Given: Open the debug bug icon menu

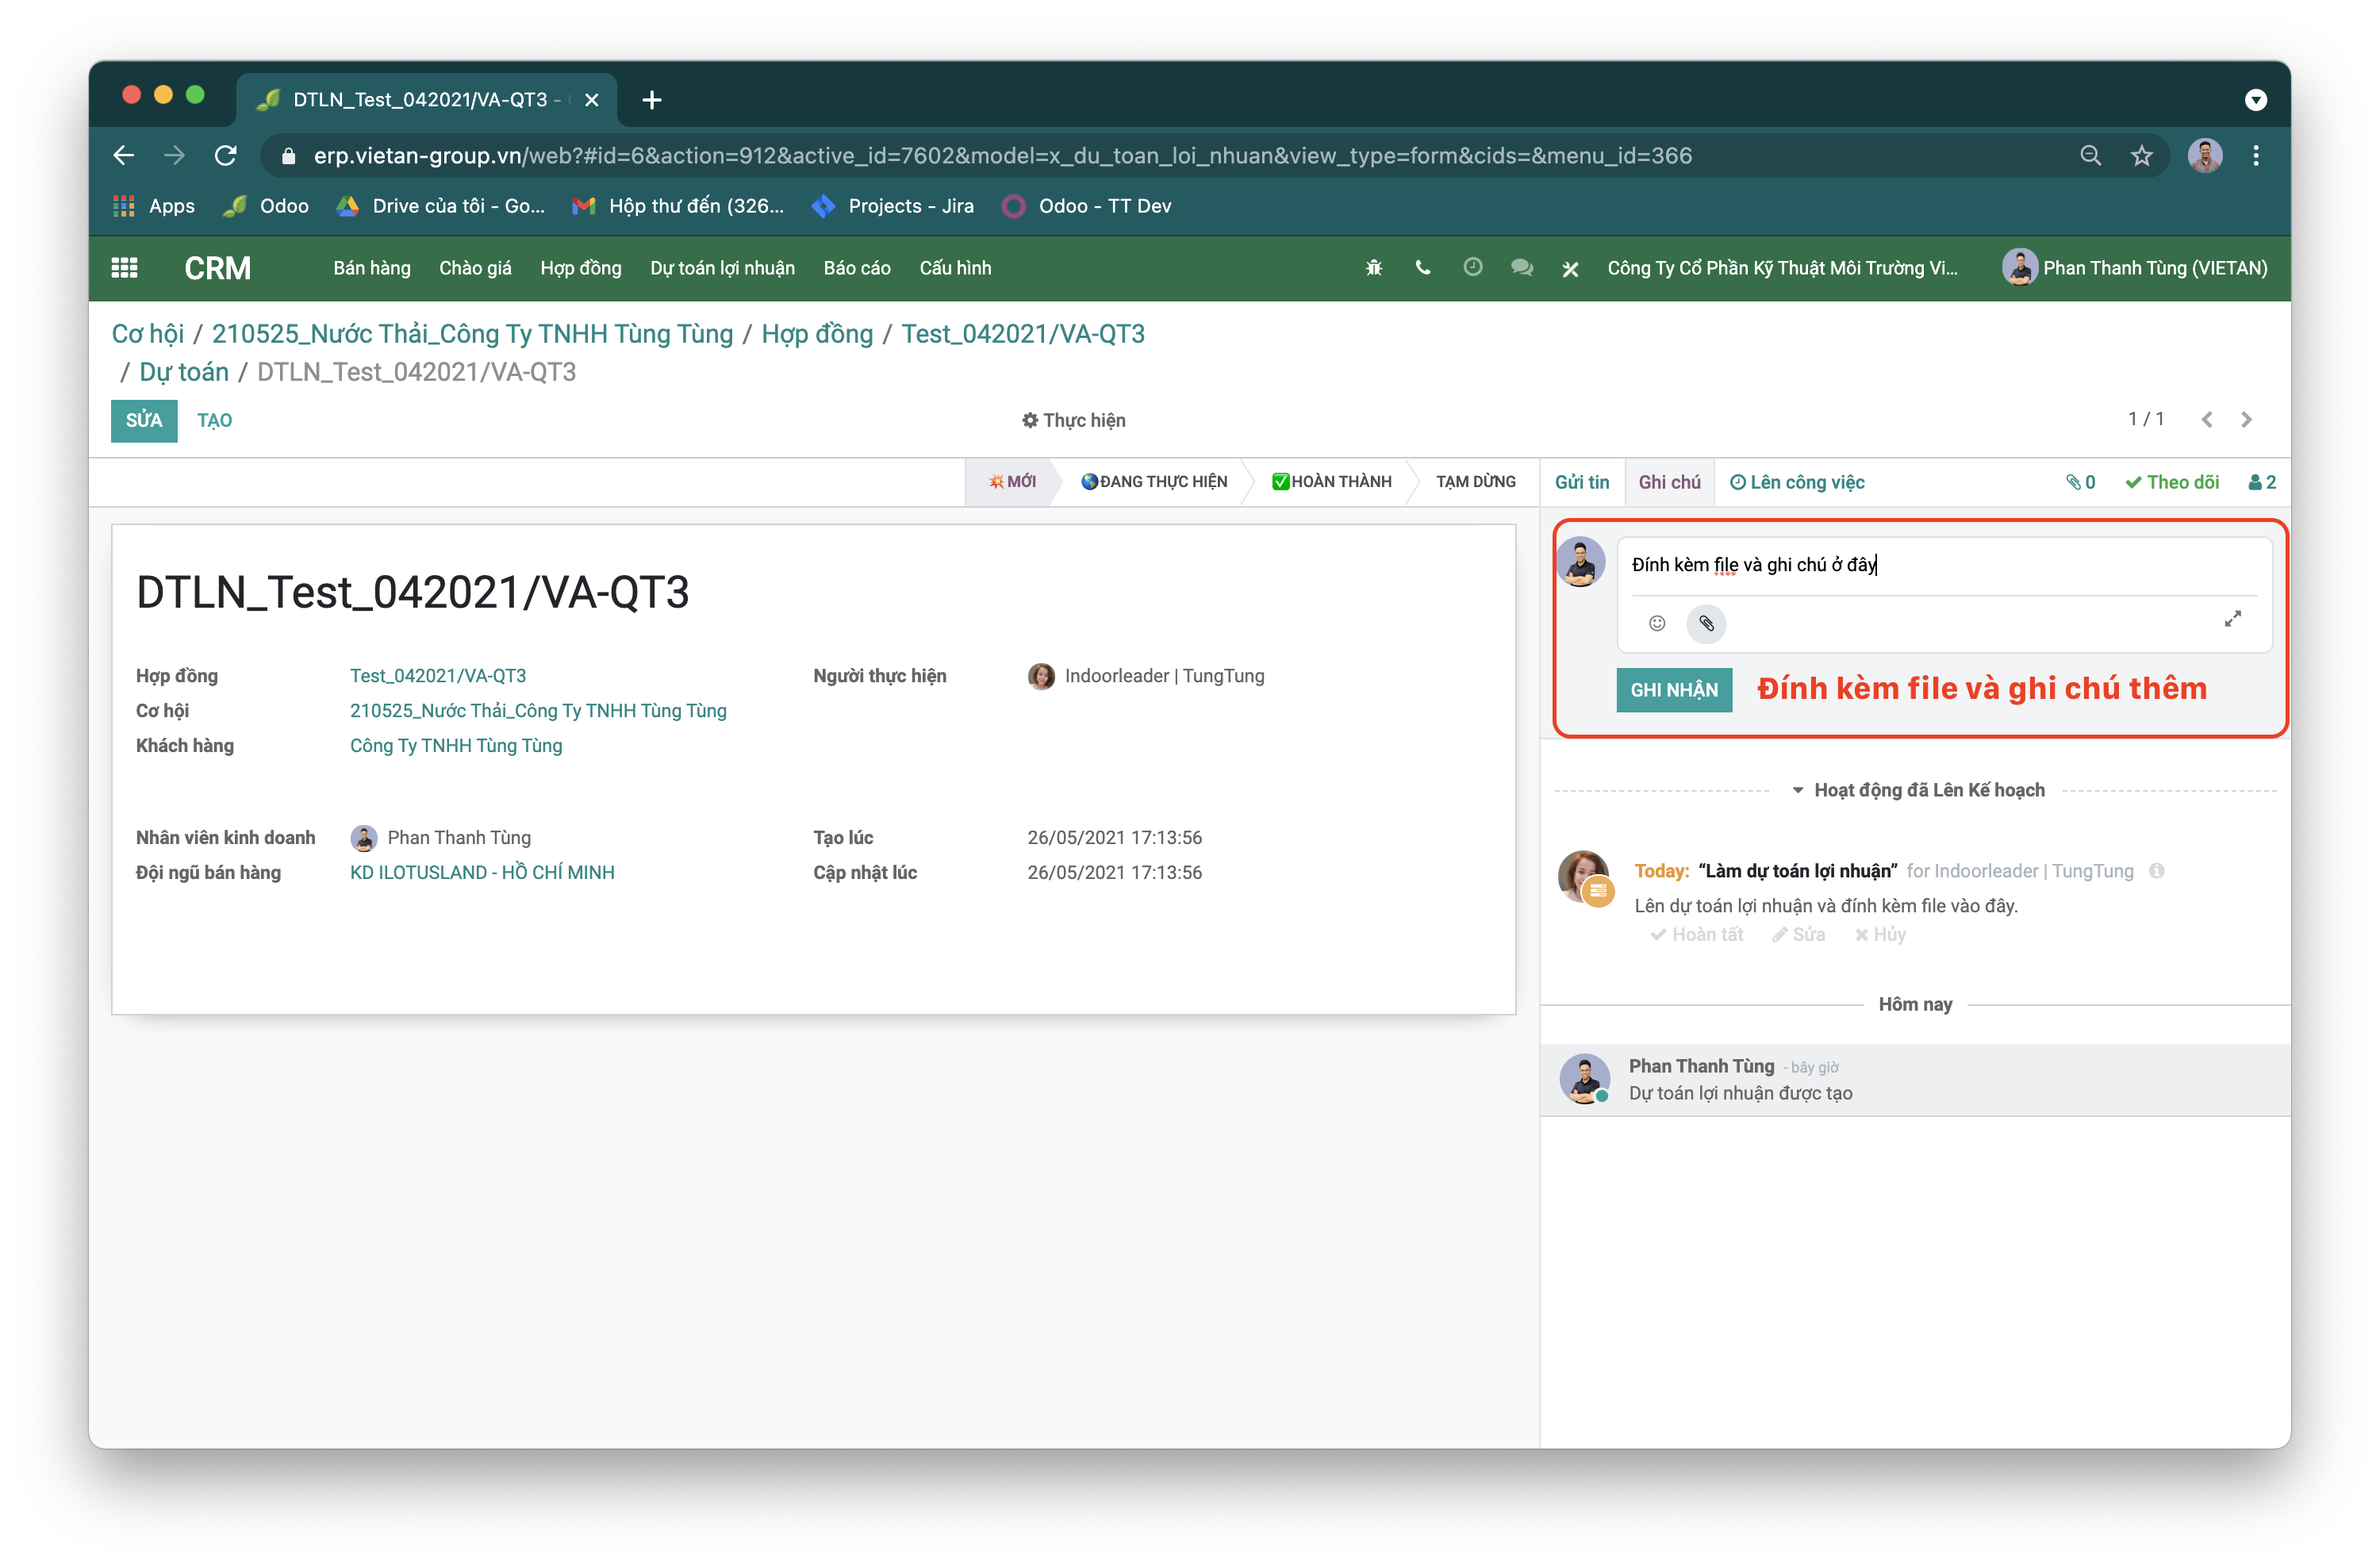Looking at the screenshot, I should tap(1374, 268).
